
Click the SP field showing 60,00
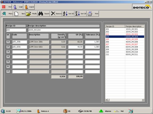click(x=76, y=42)
